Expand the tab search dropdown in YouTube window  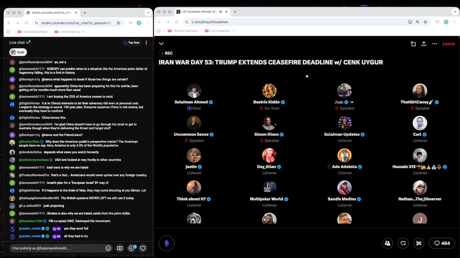click(x=148, y=13)
